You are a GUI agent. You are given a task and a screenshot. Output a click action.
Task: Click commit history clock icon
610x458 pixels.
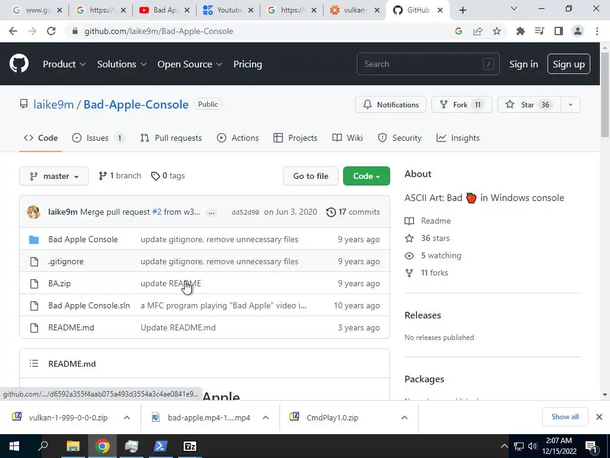(x=331, y=212)
